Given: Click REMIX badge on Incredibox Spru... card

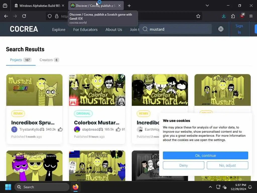Looking at the screenshot, I should click(18, 114).
